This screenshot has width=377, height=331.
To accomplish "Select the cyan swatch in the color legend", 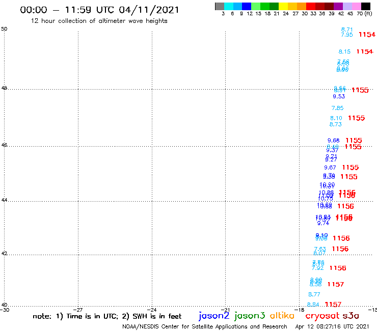I will [x=229, y=6].
